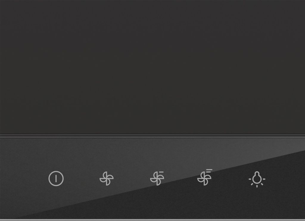Choose the pinwheel symbol beside lamp icon
The height and width of the screenshot is (221, 305).
[205, 177]
